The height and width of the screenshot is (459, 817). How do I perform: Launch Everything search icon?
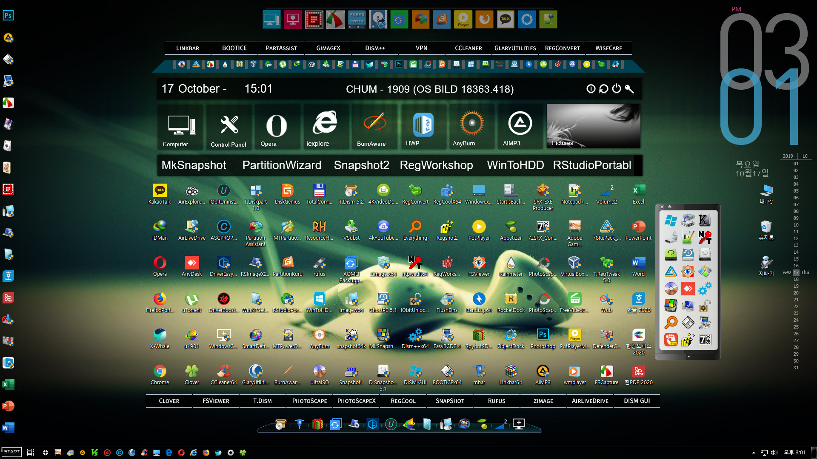[x=415, y=230]
